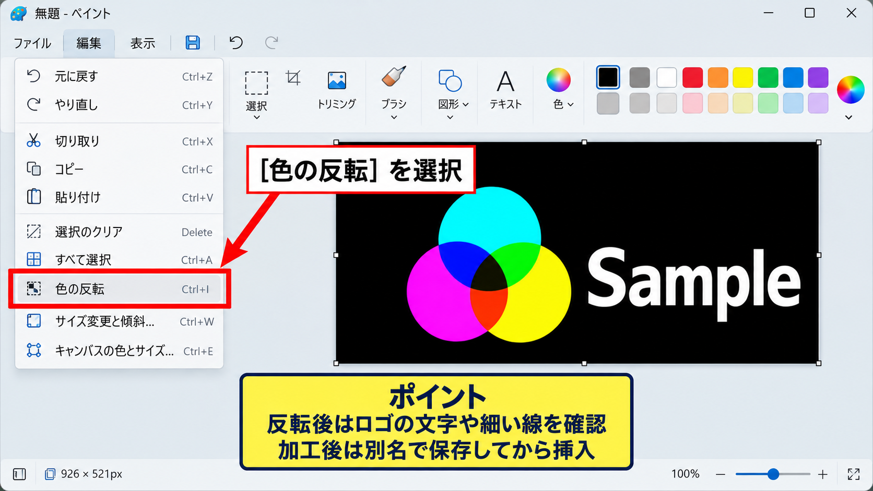This screenshot has height=491, width=873.
Task: Select the orange color swatch
Action: pyautogui.click(x=718, y=78)
